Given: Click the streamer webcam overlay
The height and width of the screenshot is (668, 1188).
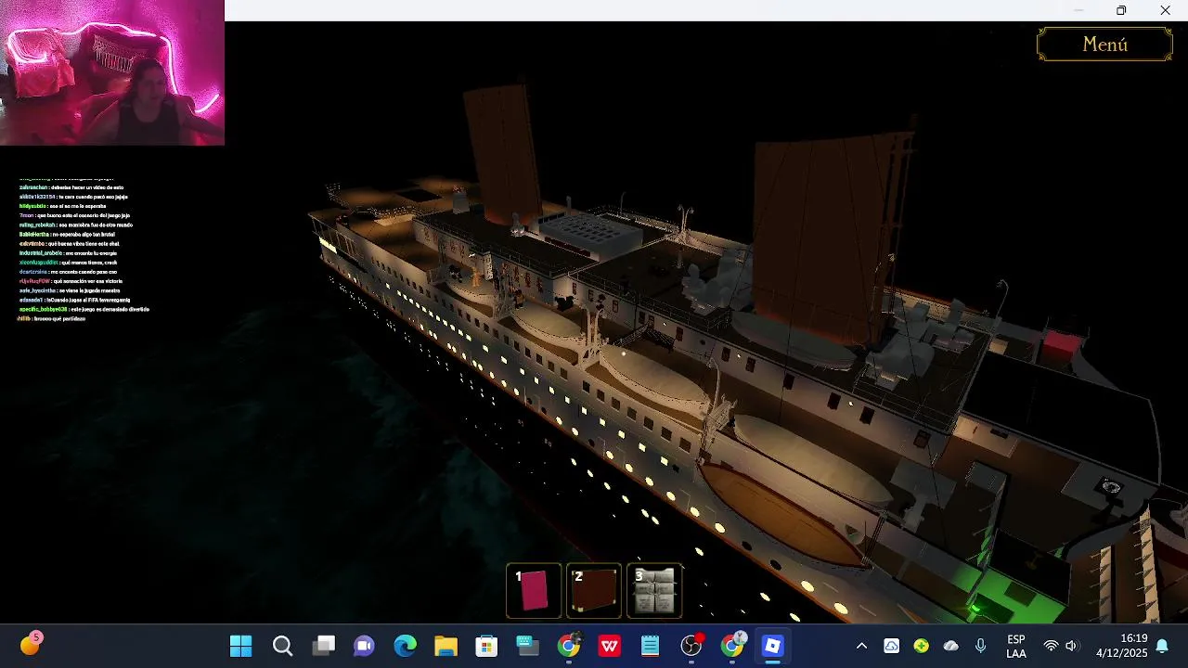Looking at the screenshot, I should point(112,72).
